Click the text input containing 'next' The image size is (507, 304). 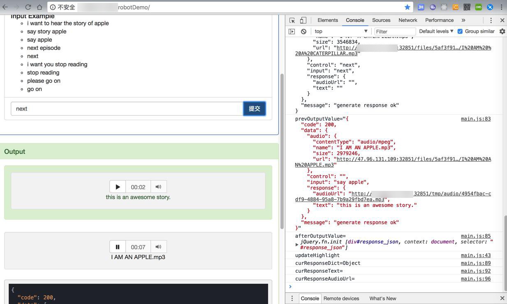pyautogui.click(x=127, y=109)
